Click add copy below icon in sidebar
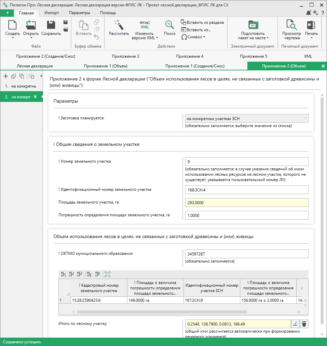This screenshot has width=327, height=346. click(x=22, y=76)
